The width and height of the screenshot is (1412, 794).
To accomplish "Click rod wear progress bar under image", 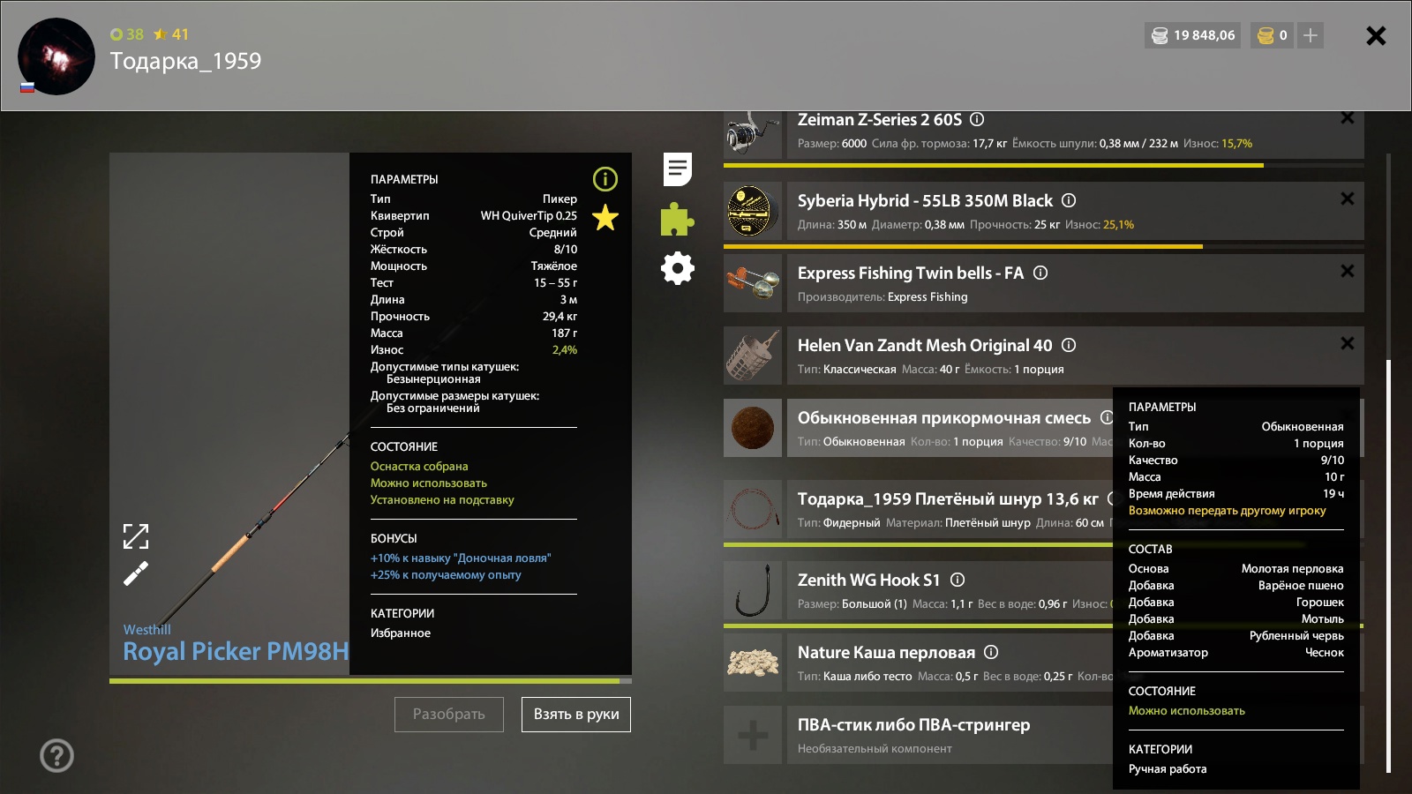I will 371,681.
